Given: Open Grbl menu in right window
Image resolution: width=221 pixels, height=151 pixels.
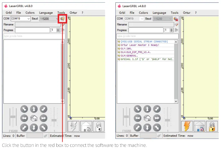Looking at the screenshot, I should 122,12.
